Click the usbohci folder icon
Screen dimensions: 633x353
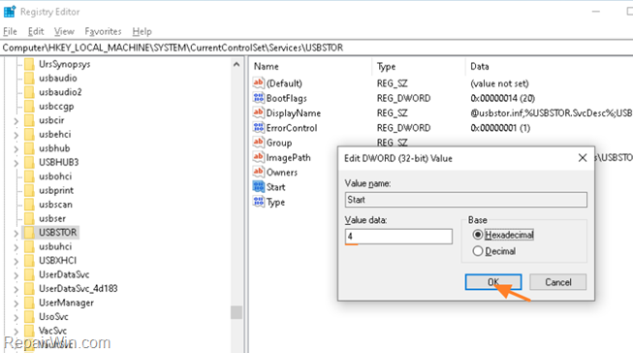click(x=29, y=176)
